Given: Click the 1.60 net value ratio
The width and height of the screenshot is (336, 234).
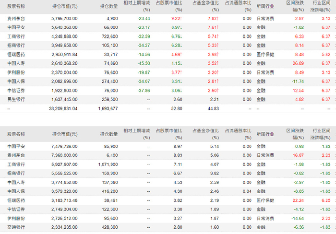Looking at the screenshot, I should tap(215, 227).
